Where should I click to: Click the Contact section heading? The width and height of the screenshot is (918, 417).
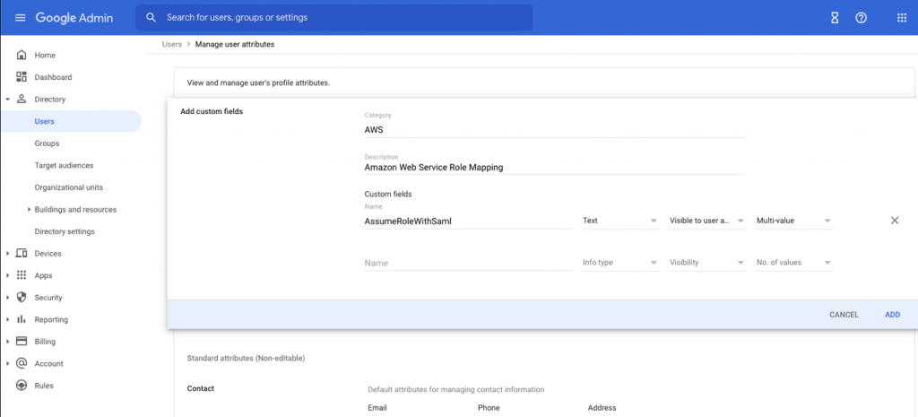coord(200,388)
